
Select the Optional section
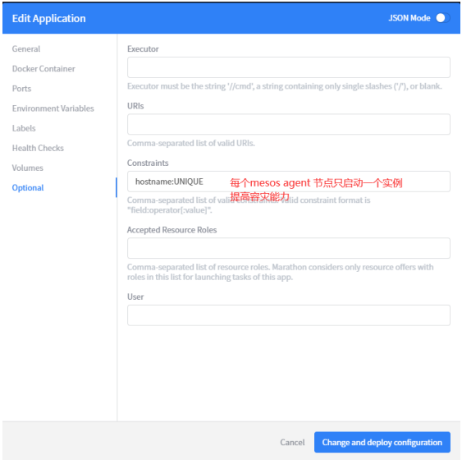tap(28, 187)
